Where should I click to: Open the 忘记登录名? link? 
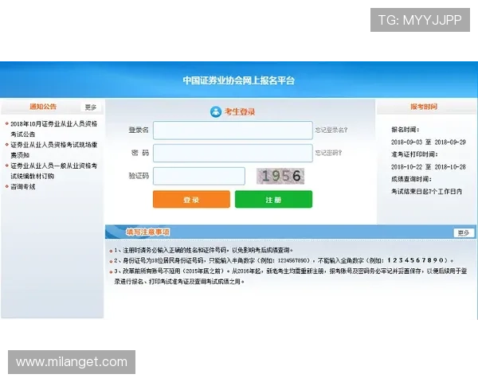click(x=331, y=130)
